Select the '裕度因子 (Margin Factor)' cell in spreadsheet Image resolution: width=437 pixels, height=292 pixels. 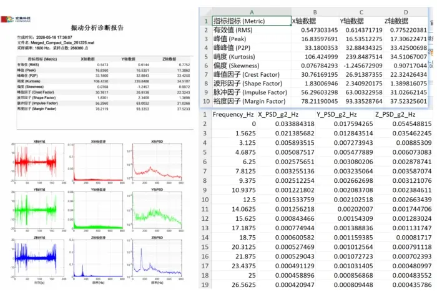pyautogui.click(x=252, y=101)
